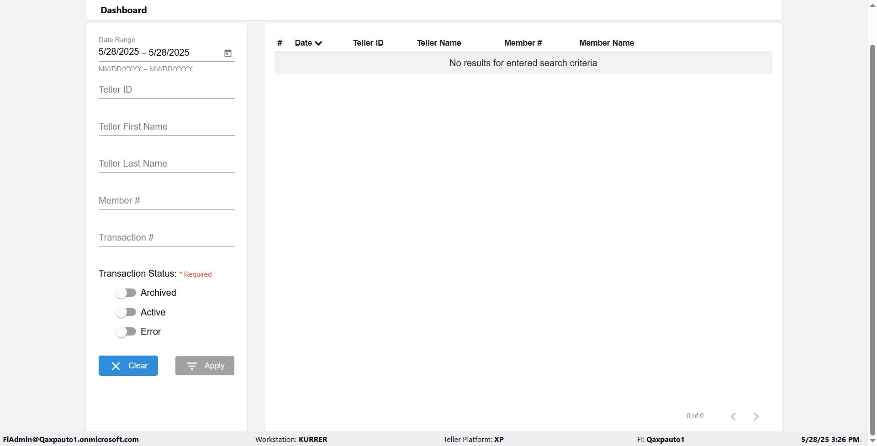Click the Teller First Name field
The height and width of the screenshot is (446, 877).
[166, 126]
